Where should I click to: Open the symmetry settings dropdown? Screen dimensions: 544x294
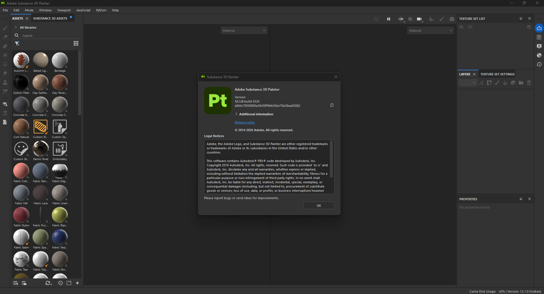401,19
